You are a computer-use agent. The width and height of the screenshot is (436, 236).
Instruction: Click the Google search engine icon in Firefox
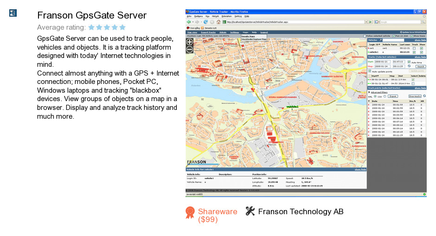coord(376,22)
